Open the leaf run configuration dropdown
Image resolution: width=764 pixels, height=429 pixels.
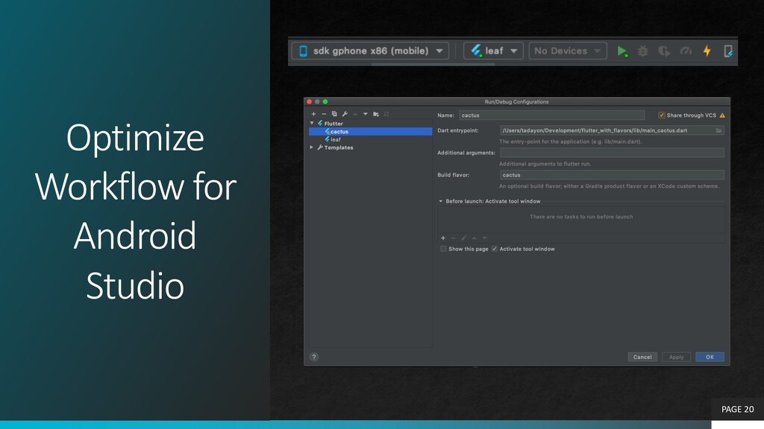click(x=493, y=51)
